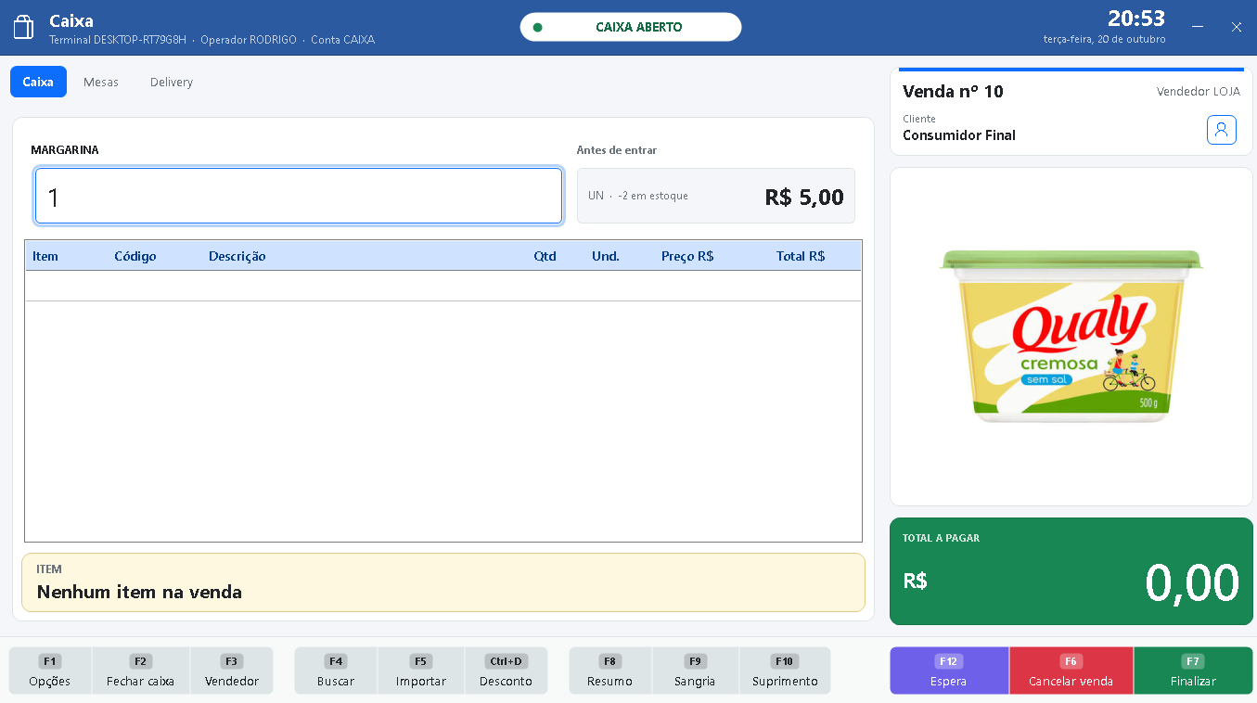Click the Venda nº 10 title

point(953,91)
